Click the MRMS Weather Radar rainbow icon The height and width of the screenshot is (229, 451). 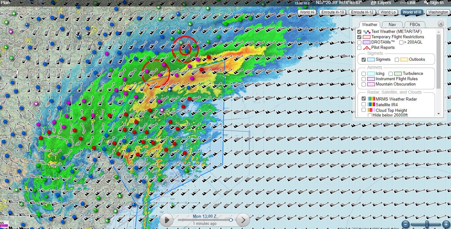(371, 99)
